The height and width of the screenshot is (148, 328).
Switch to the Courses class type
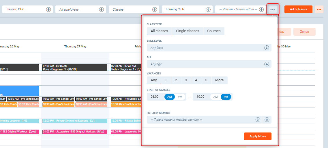coord(214,31)
